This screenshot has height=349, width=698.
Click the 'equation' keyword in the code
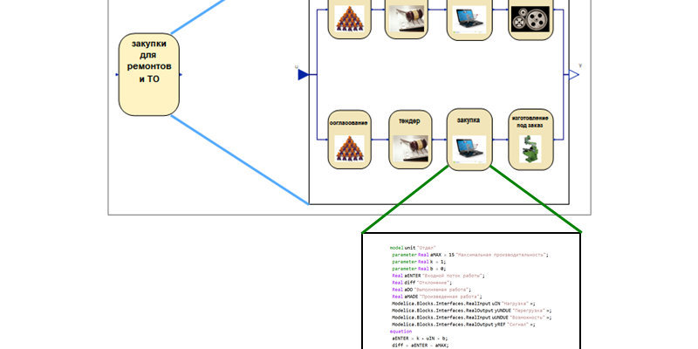[400, 332]
